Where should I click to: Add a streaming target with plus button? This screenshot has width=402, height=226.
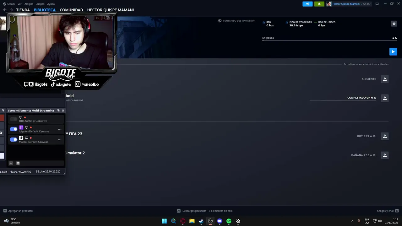tap(11, 163)
